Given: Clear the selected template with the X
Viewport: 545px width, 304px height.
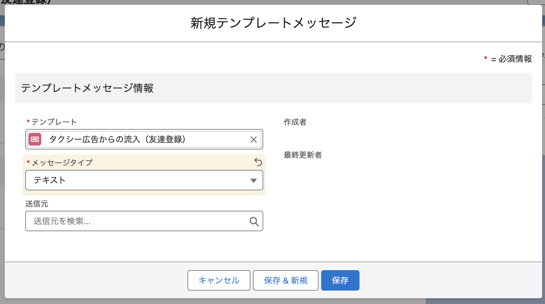Looking at the screenshot, I should pyautogui.click(x=253, y=140).
